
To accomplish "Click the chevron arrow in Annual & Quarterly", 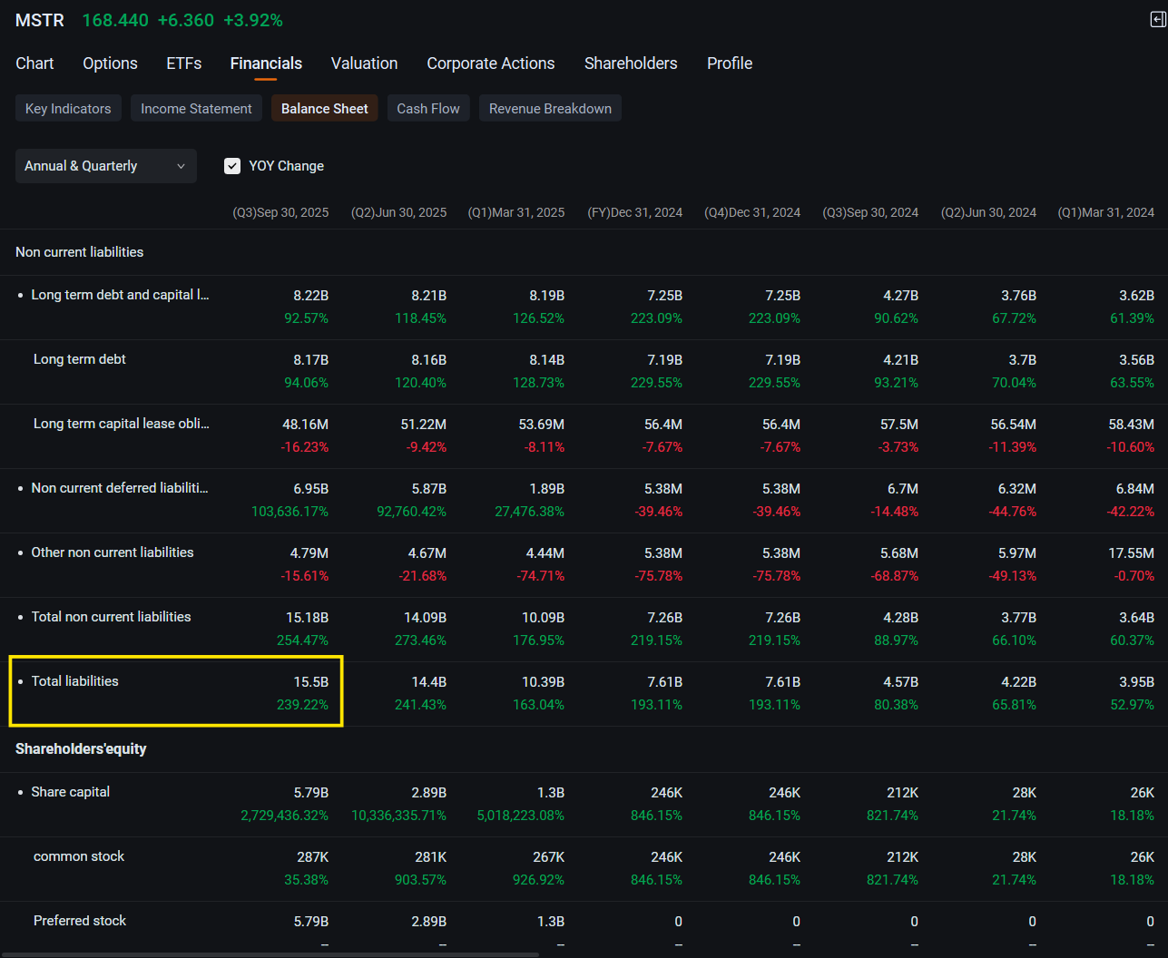I will (181, 166).
